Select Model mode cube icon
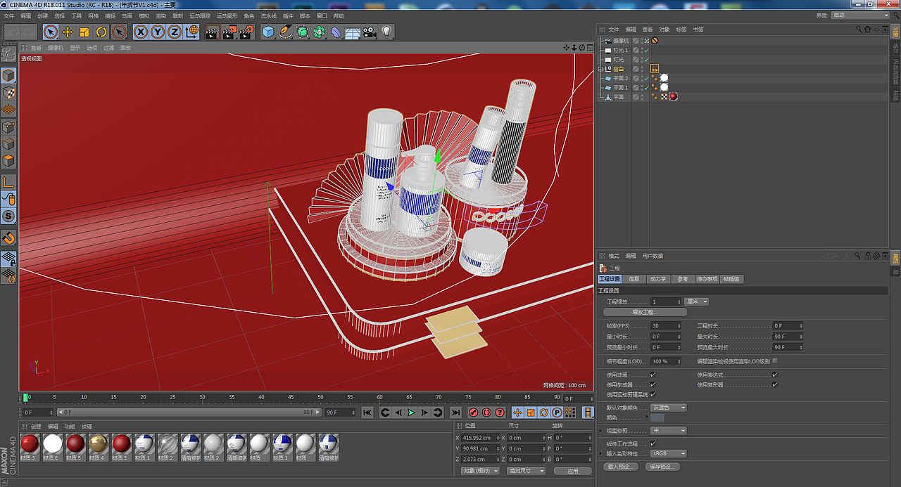This screenshot has height=487, width=901. coord(8,75)
